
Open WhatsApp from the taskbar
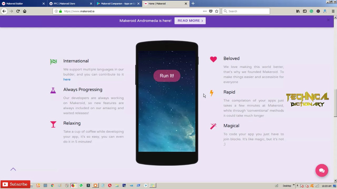click(x=81, y=185)
